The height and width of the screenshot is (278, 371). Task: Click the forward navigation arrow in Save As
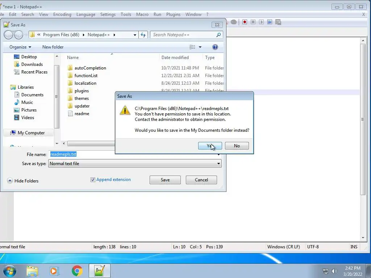(18, 35)
